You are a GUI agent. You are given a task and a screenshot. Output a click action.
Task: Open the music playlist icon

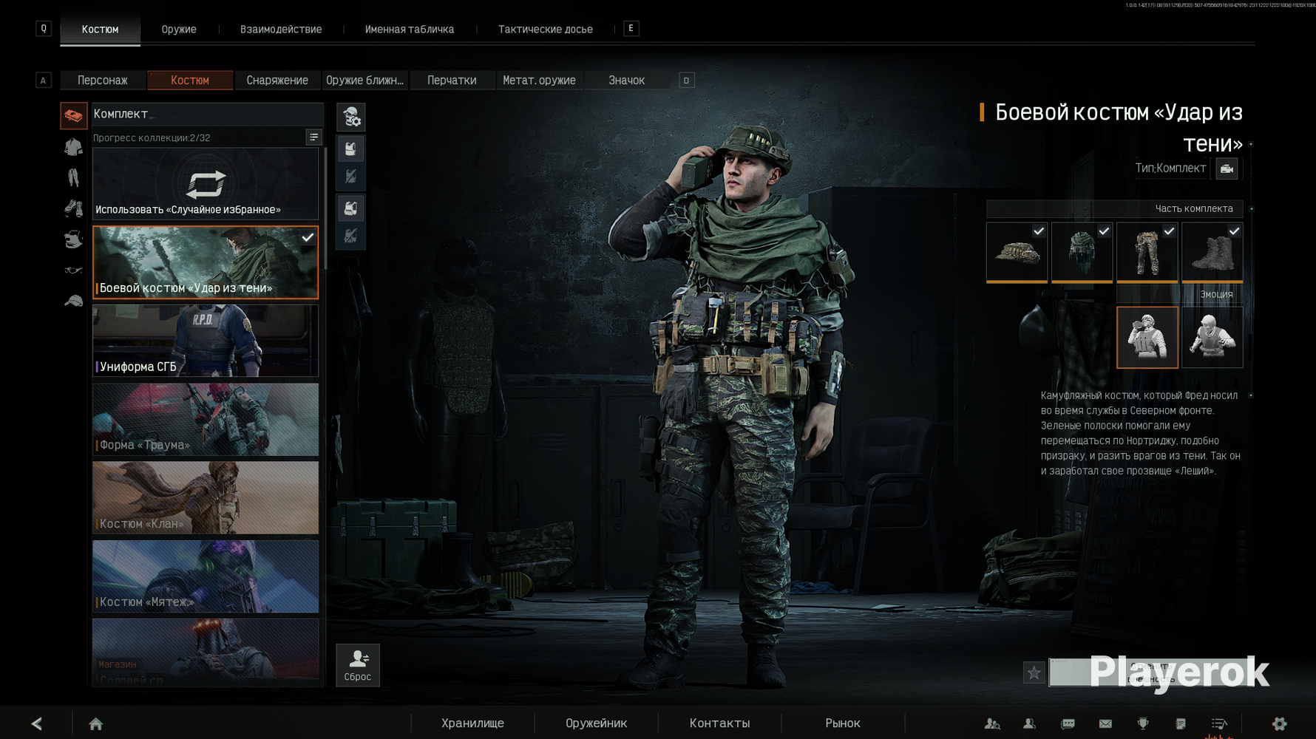1219,724
